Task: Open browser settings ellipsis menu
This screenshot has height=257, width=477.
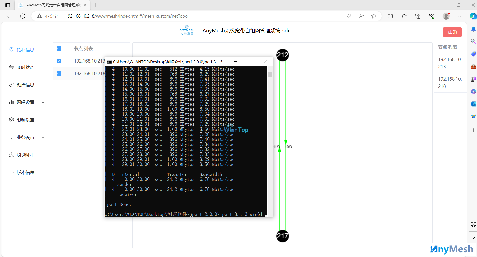Action: click(460, 16)
